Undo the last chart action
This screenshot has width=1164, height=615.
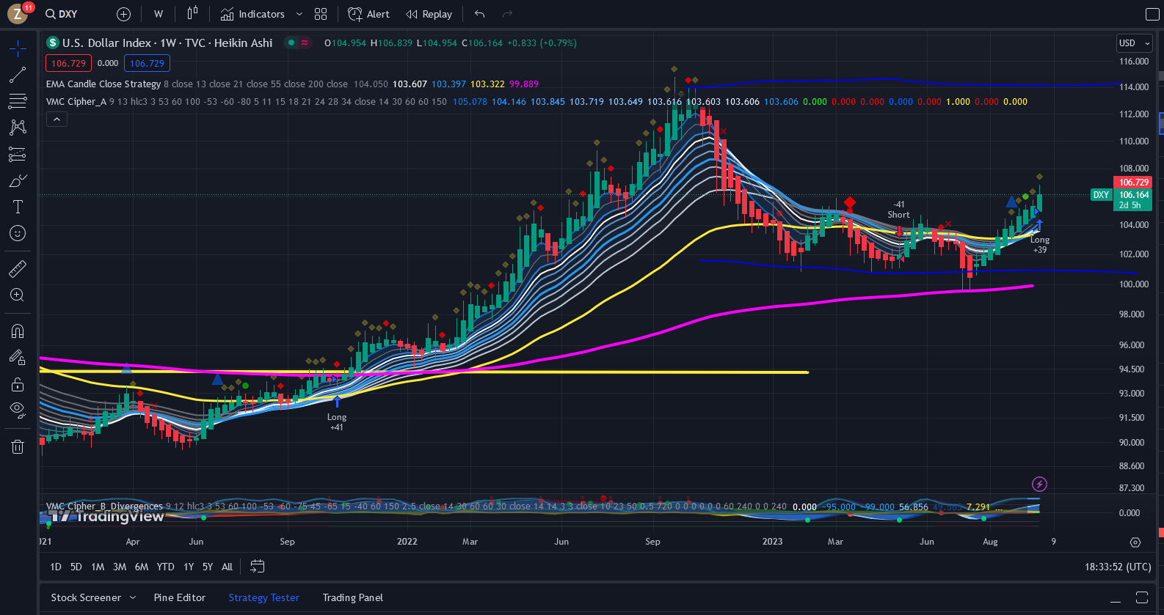click(480, 14)
